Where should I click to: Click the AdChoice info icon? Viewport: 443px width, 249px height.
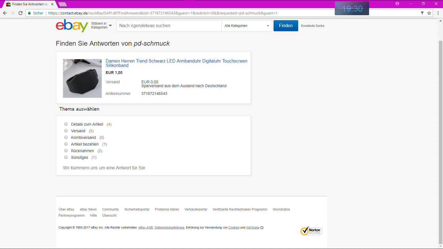tap(262, 228)
